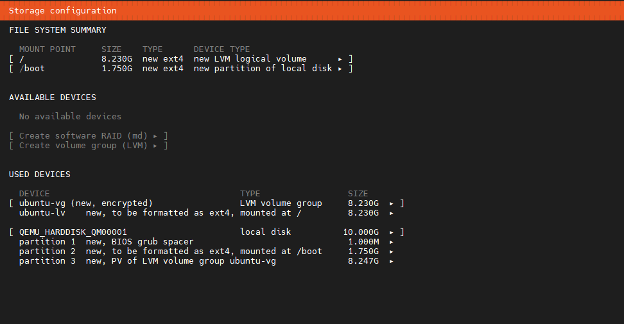Image resolution: width=624 pixels, height=324 pixels.
Task: Select the / mount point entry
Action: (x=22, y=59)
